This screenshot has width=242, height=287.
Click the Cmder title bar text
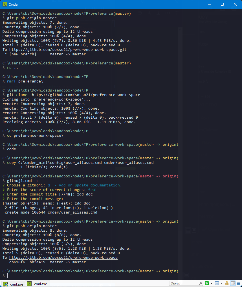[14, 4]
